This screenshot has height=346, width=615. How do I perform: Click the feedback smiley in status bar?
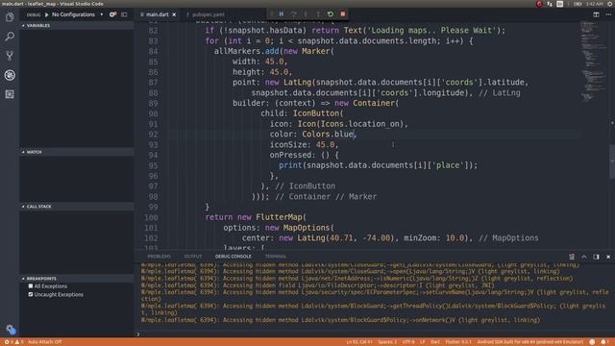pos(592,342)
